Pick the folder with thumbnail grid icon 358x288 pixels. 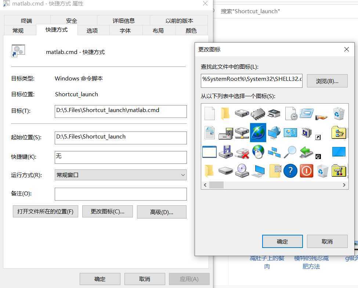(275, 171)
